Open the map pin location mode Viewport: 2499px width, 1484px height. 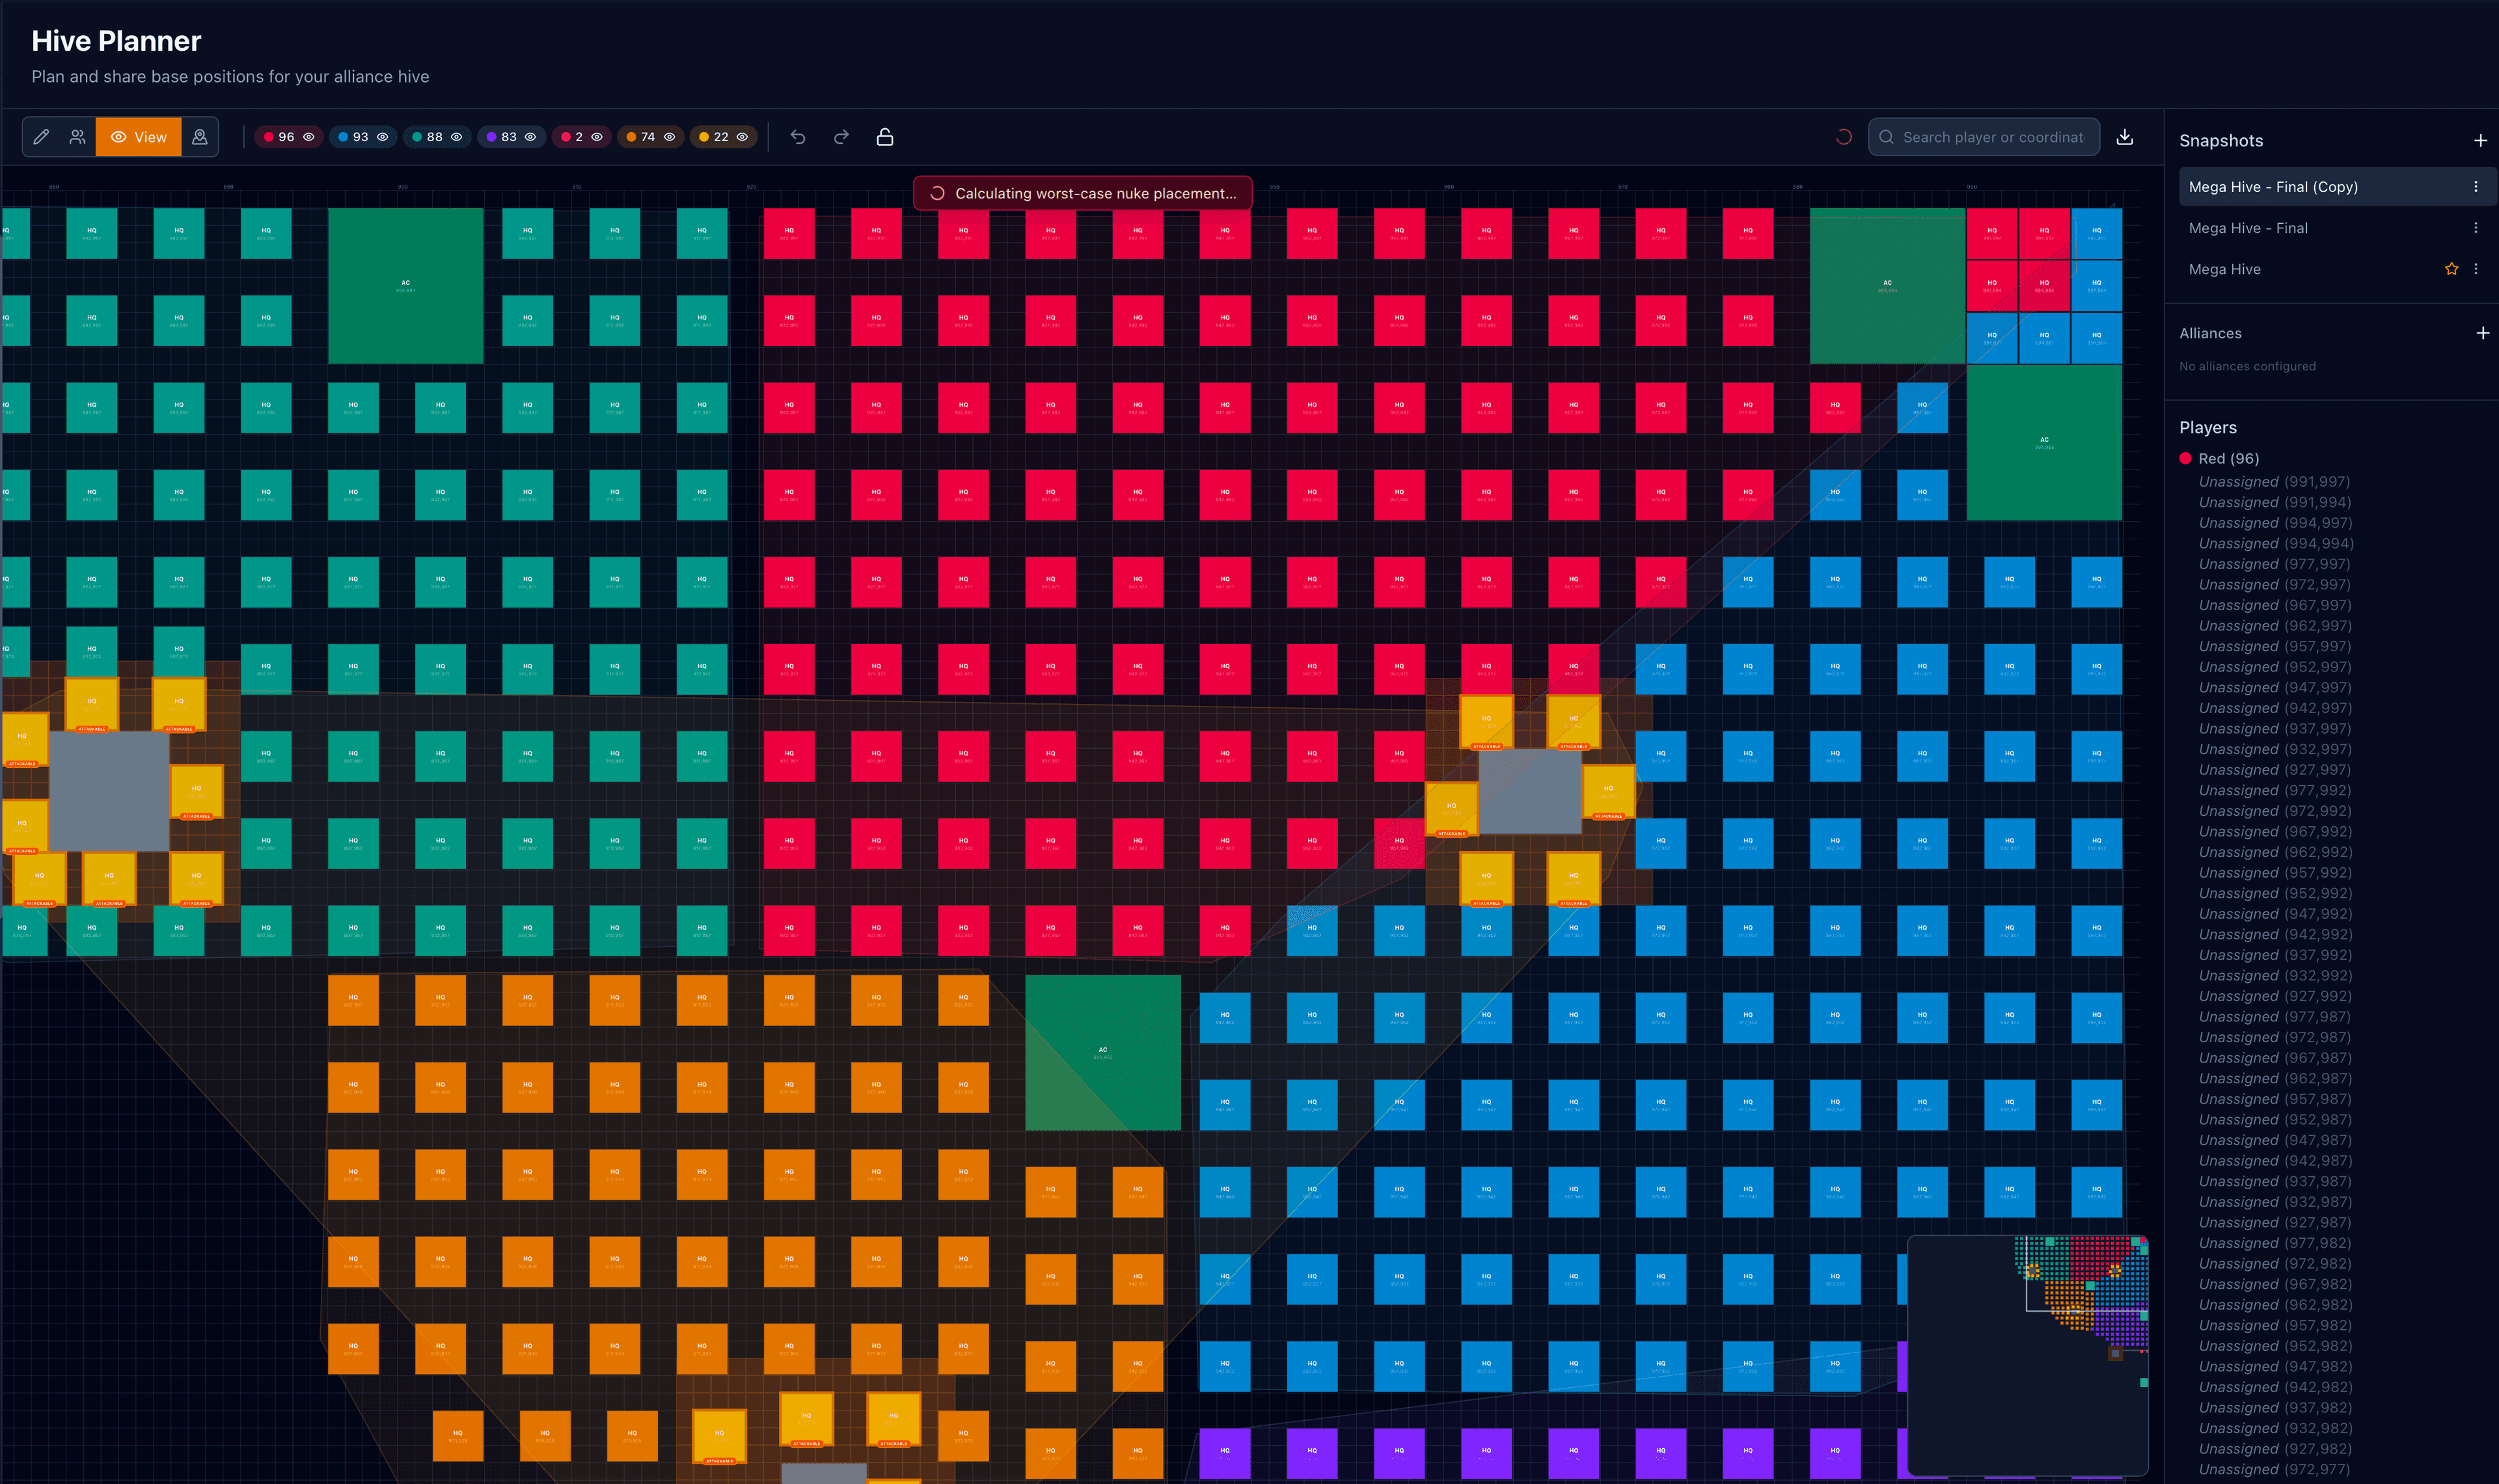click(200, 137)
